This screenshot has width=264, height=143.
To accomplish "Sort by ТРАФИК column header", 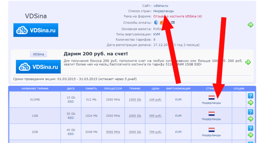I will pyautogui.click(x=135, y=89).
